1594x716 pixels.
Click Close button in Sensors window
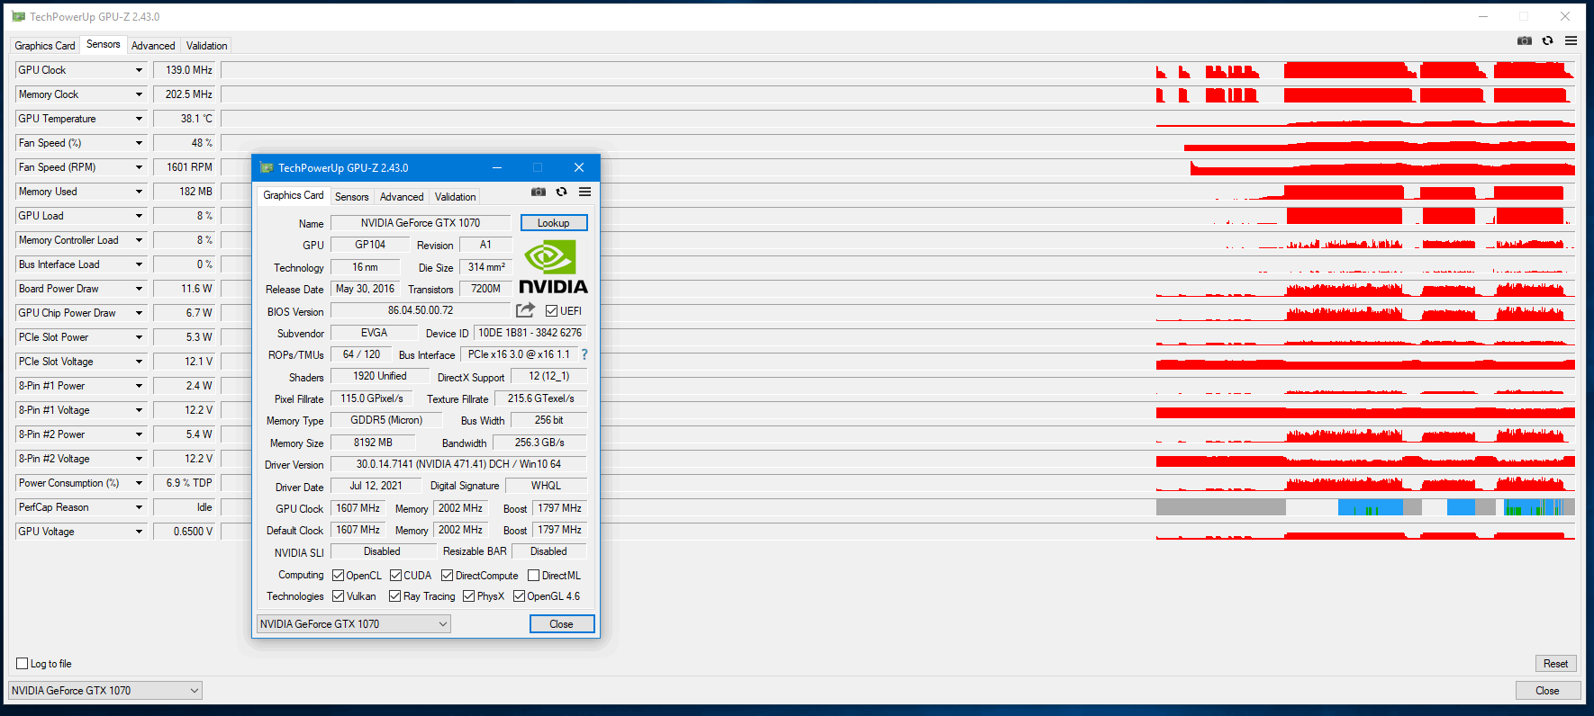[x=1547, y=691]
